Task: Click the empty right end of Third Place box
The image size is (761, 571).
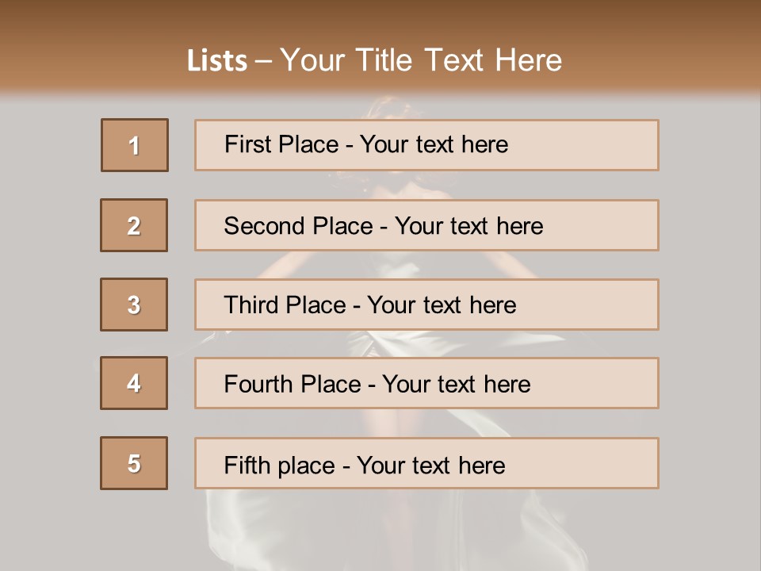Action: click(602, 305)
